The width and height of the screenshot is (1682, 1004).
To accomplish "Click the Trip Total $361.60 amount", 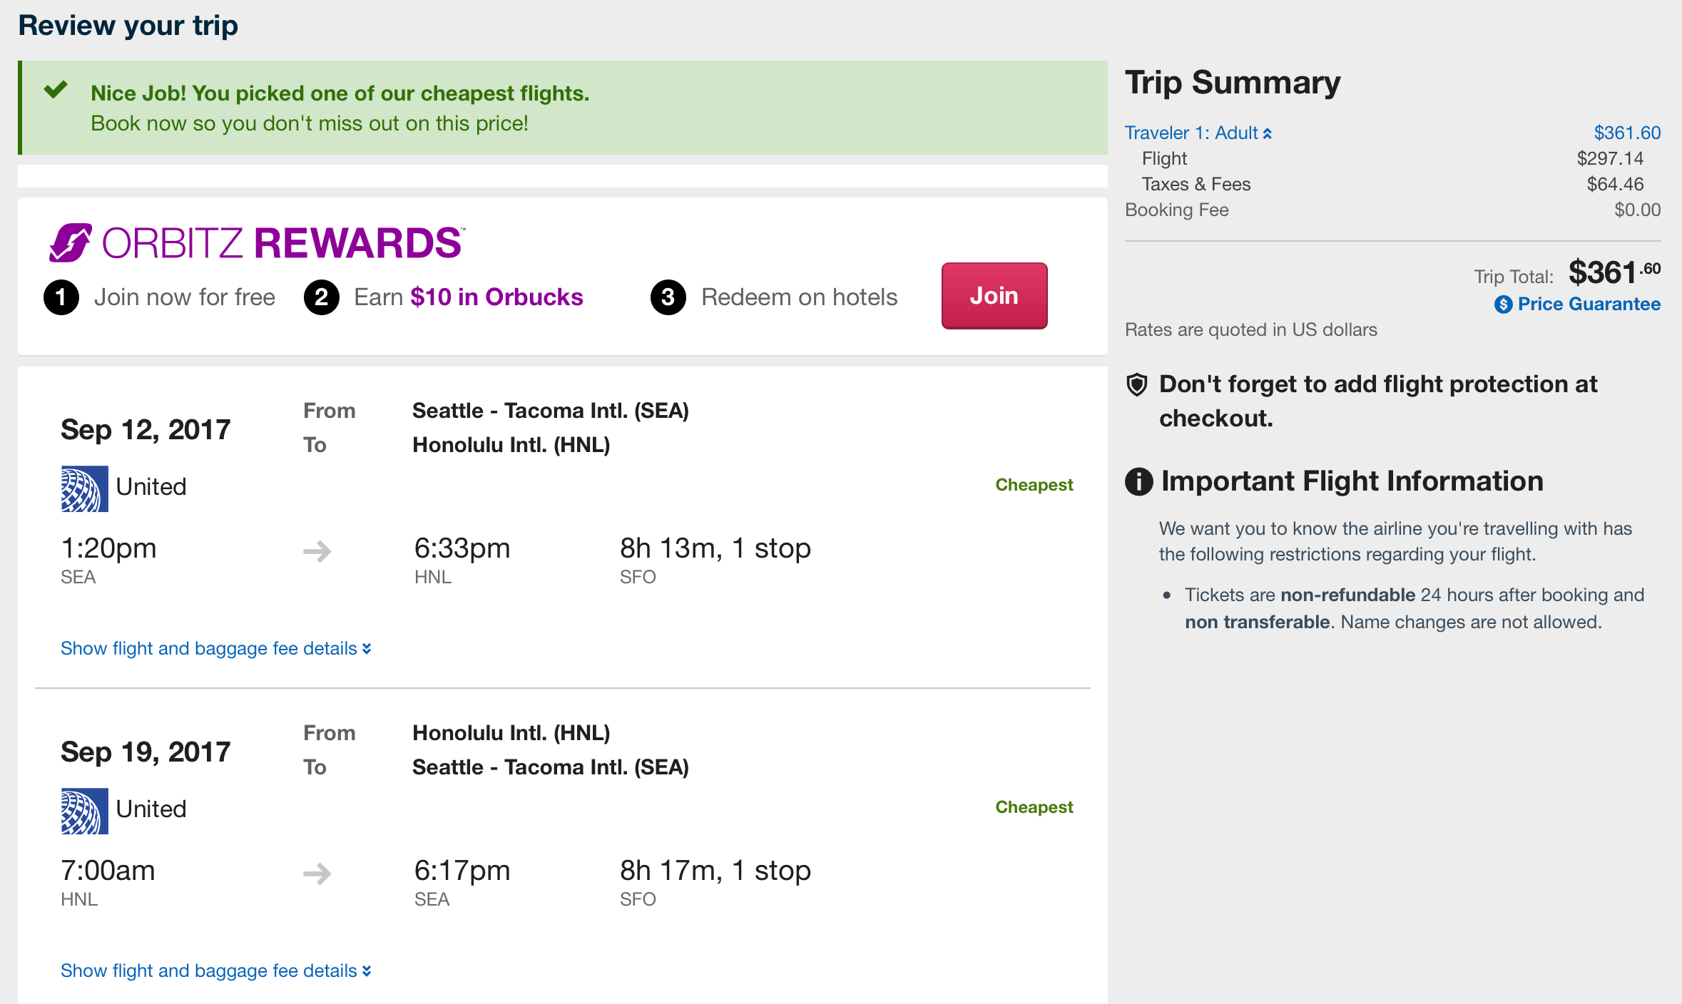I will coord(1614,272).
